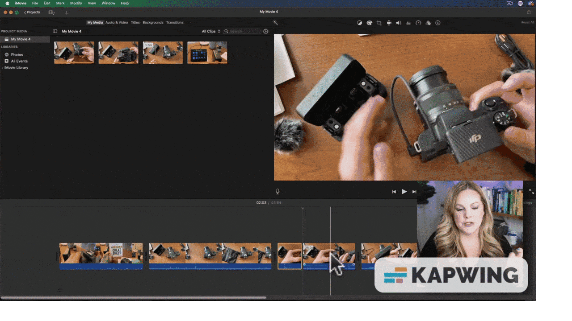The width and height of the screenshot is (572, 321).
Task: Click the share export icon
Action: pos(529,12)
